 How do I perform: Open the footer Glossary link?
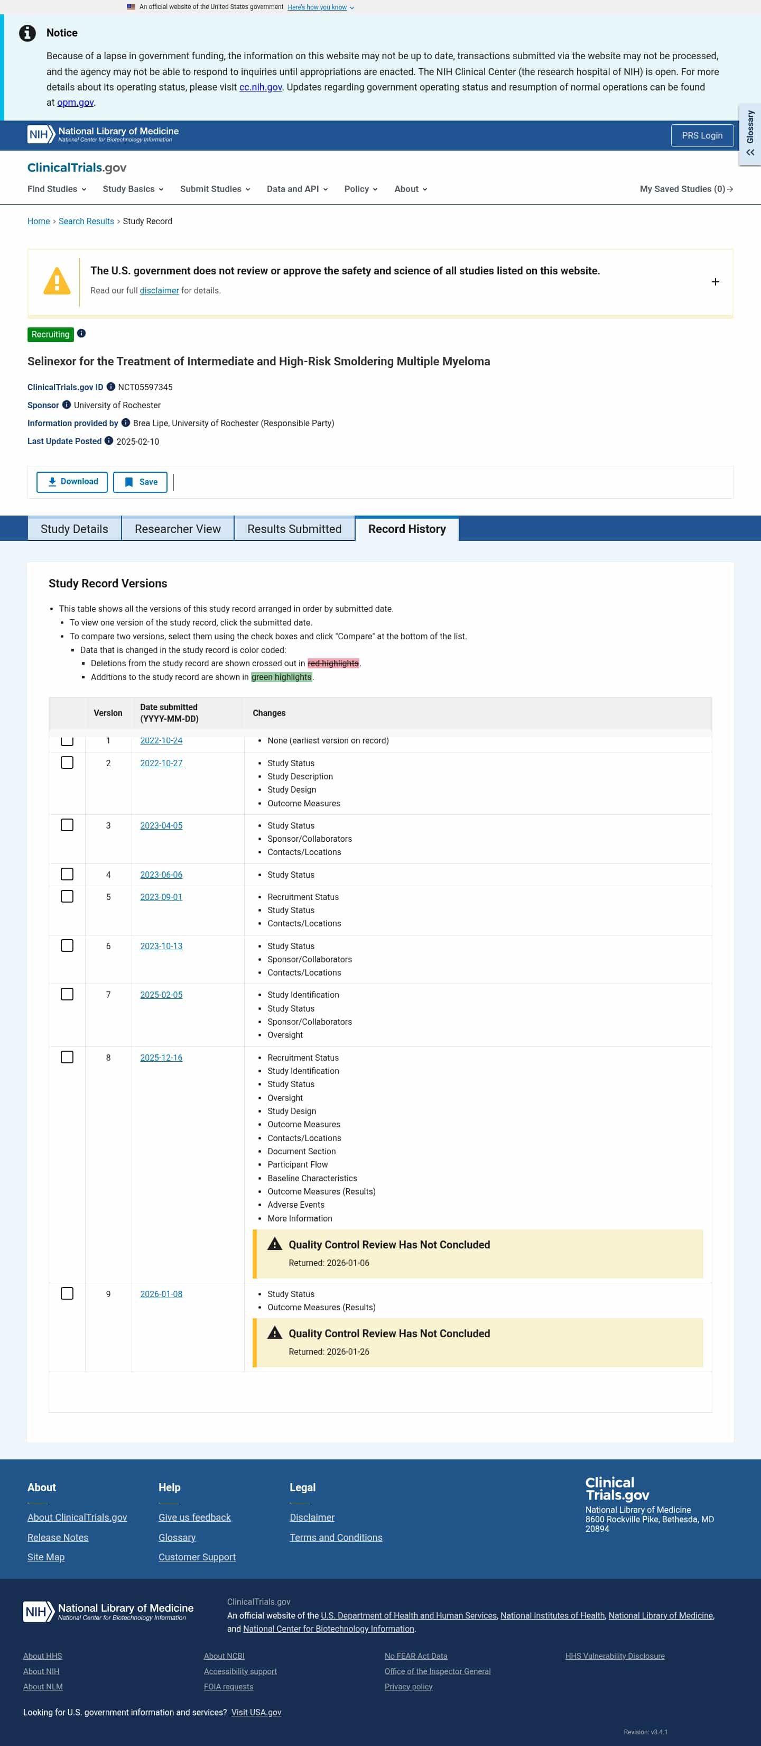tap(177, 1537)
